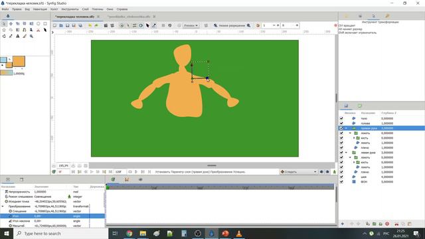Collapse the Преобразование parameter row
The width and height of the screenshot is (425, 239).
[3, 206]
